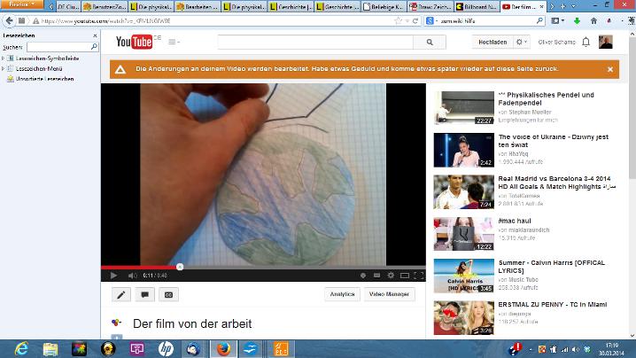
Task: Open the annotations speech bubble button
Action: pyautogui.click(x=144, y=294)
